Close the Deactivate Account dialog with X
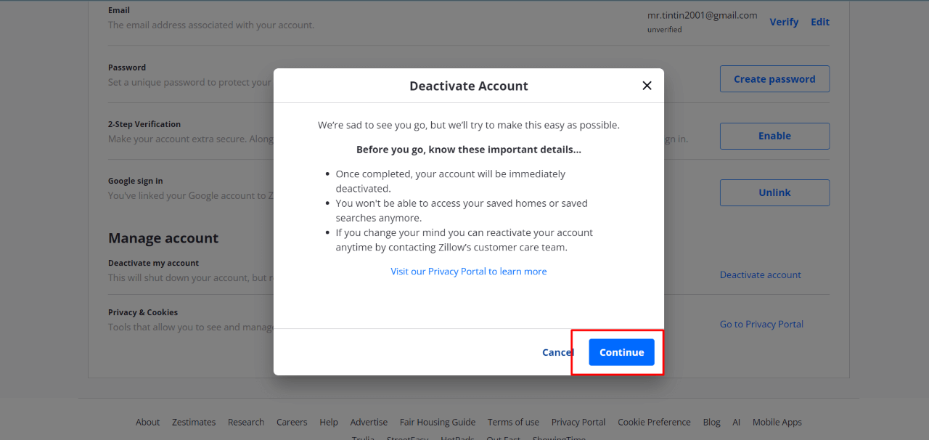Image resolution: width=929 pixels, height=440 pixels. pos(647,86)
